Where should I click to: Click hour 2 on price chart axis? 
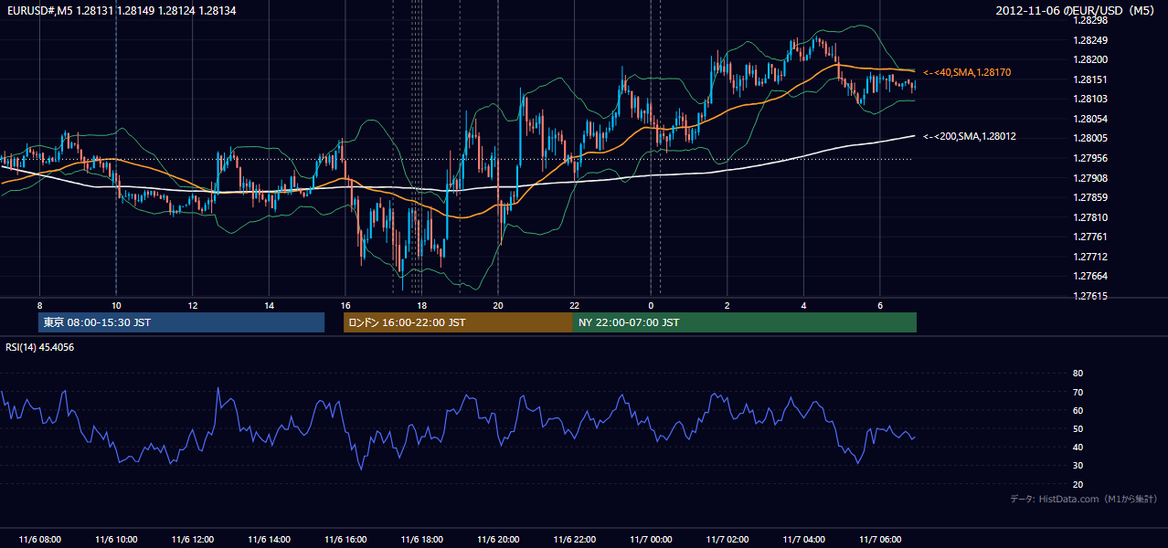coord(727,305)
